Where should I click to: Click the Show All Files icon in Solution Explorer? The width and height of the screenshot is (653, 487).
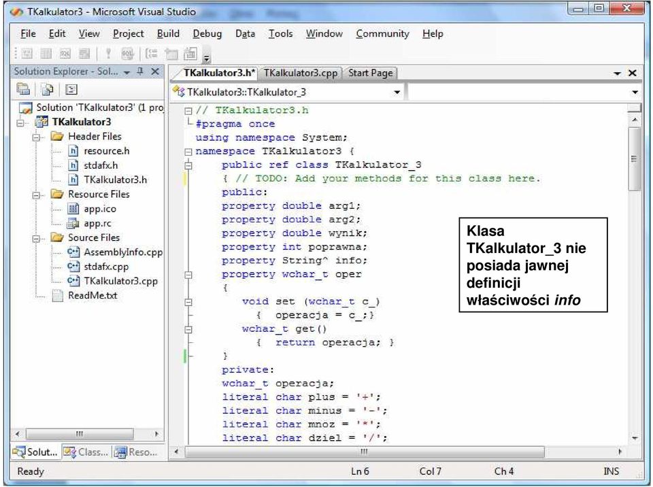[x=48, y=89]
